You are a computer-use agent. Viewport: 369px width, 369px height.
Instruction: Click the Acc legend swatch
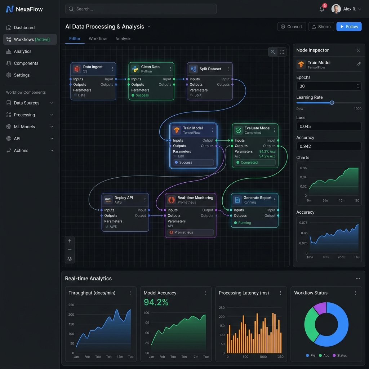320,355
